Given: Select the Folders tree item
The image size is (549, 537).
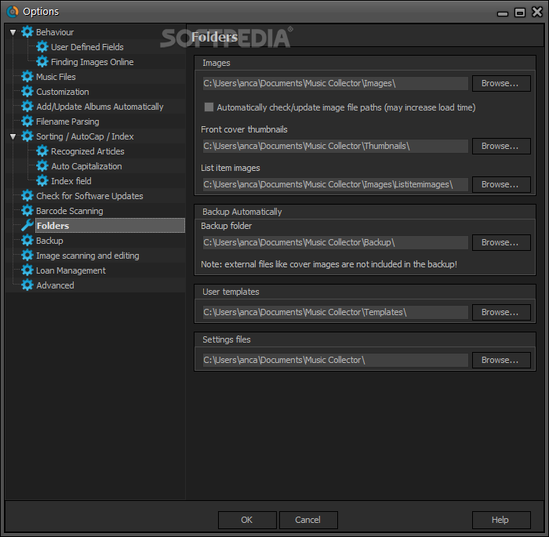Looking at the screenshot, I should coord(111,226).
